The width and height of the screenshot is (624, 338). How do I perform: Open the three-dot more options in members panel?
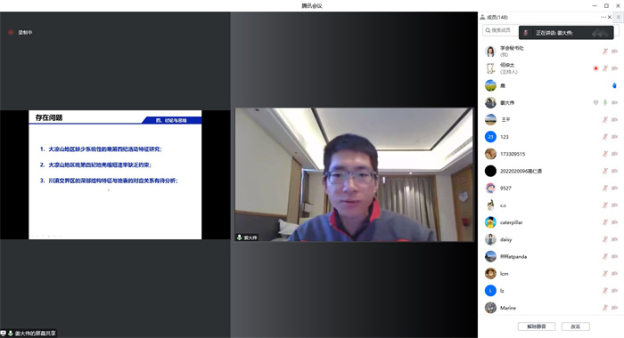pos(603,17)
